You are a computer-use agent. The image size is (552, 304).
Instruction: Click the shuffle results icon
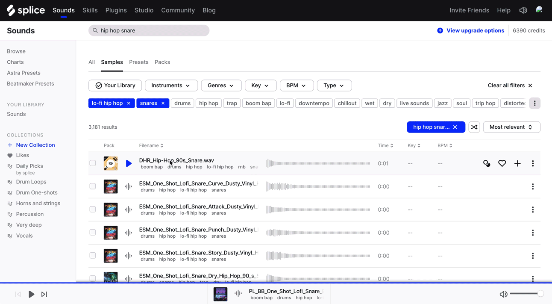pyautogui.click(x=474, y=127)
